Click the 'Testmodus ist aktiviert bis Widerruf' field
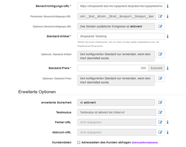Screen dimensions: 186x147 point(117,112)
